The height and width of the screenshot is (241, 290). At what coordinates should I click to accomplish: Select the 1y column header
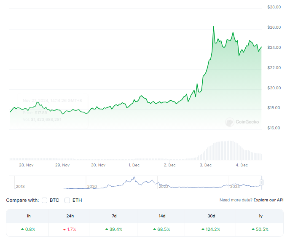tap(260, 216)
